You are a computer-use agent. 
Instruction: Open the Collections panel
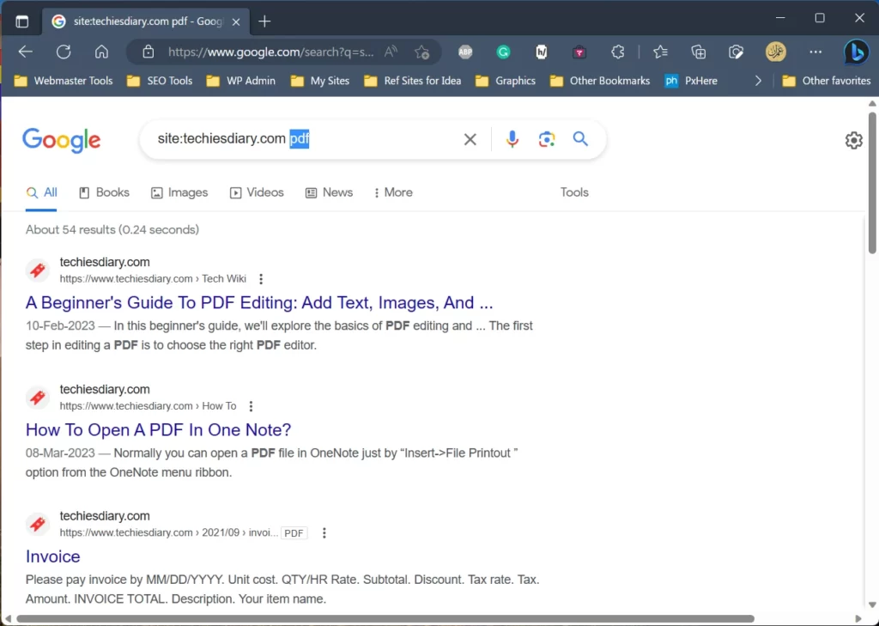pyautogui.click(x=699, y=52)
